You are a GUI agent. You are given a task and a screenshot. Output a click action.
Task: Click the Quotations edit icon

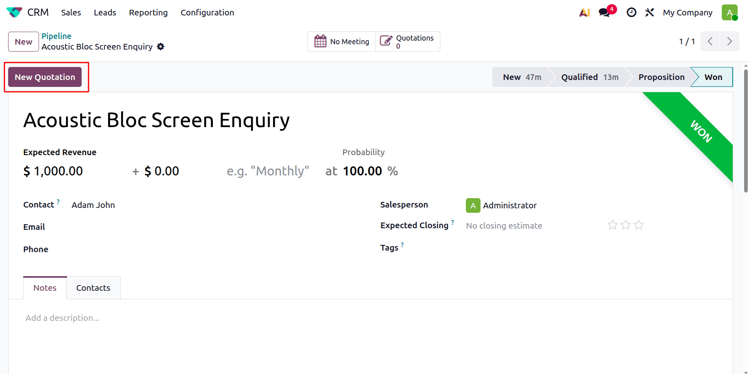(386, 41)
